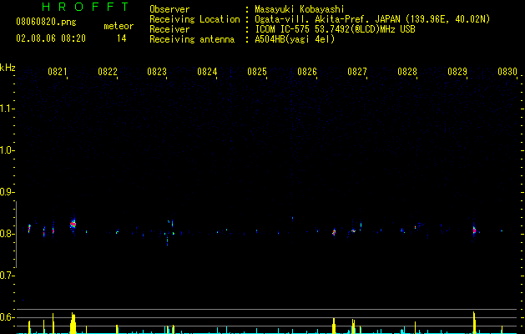Viewport: 525px width, 334px height.
Task: Click the 1.0 kHz axis label
Action: pyautogui.click(x=7, y=150)
